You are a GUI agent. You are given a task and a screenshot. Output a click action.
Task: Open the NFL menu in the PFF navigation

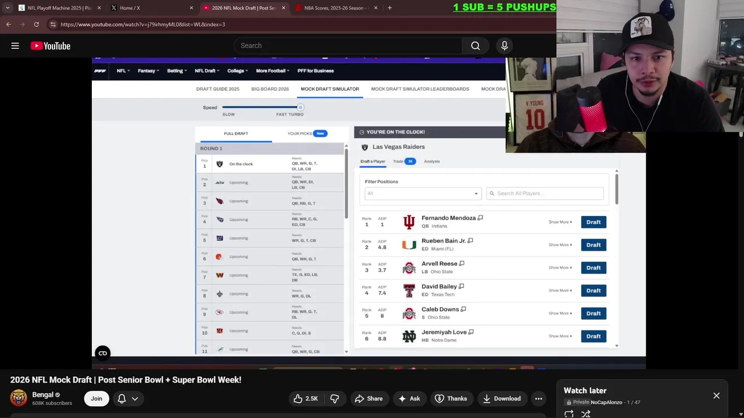click(x=122, y=71)
